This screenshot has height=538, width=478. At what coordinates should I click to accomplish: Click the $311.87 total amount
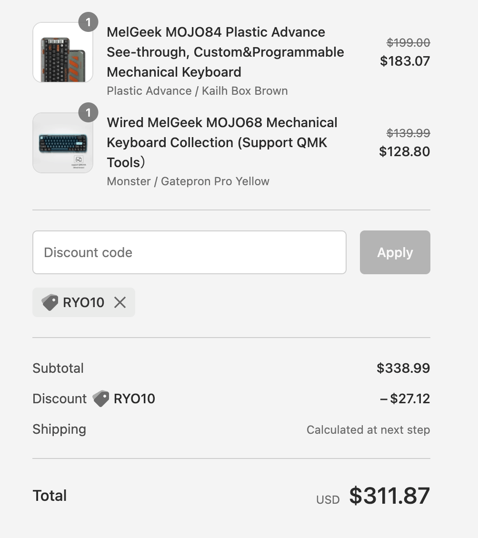click(389, 496)
